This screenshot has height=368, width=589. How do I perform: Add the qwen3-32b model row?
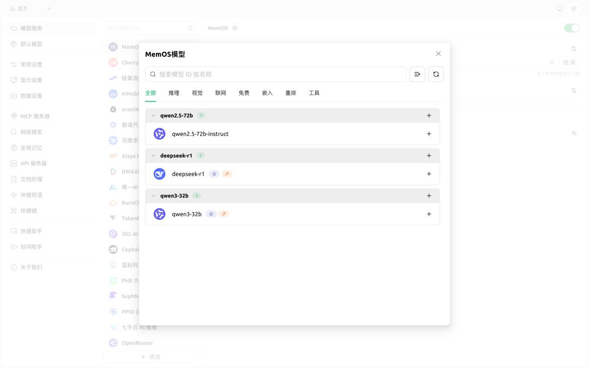click(429, 214)
